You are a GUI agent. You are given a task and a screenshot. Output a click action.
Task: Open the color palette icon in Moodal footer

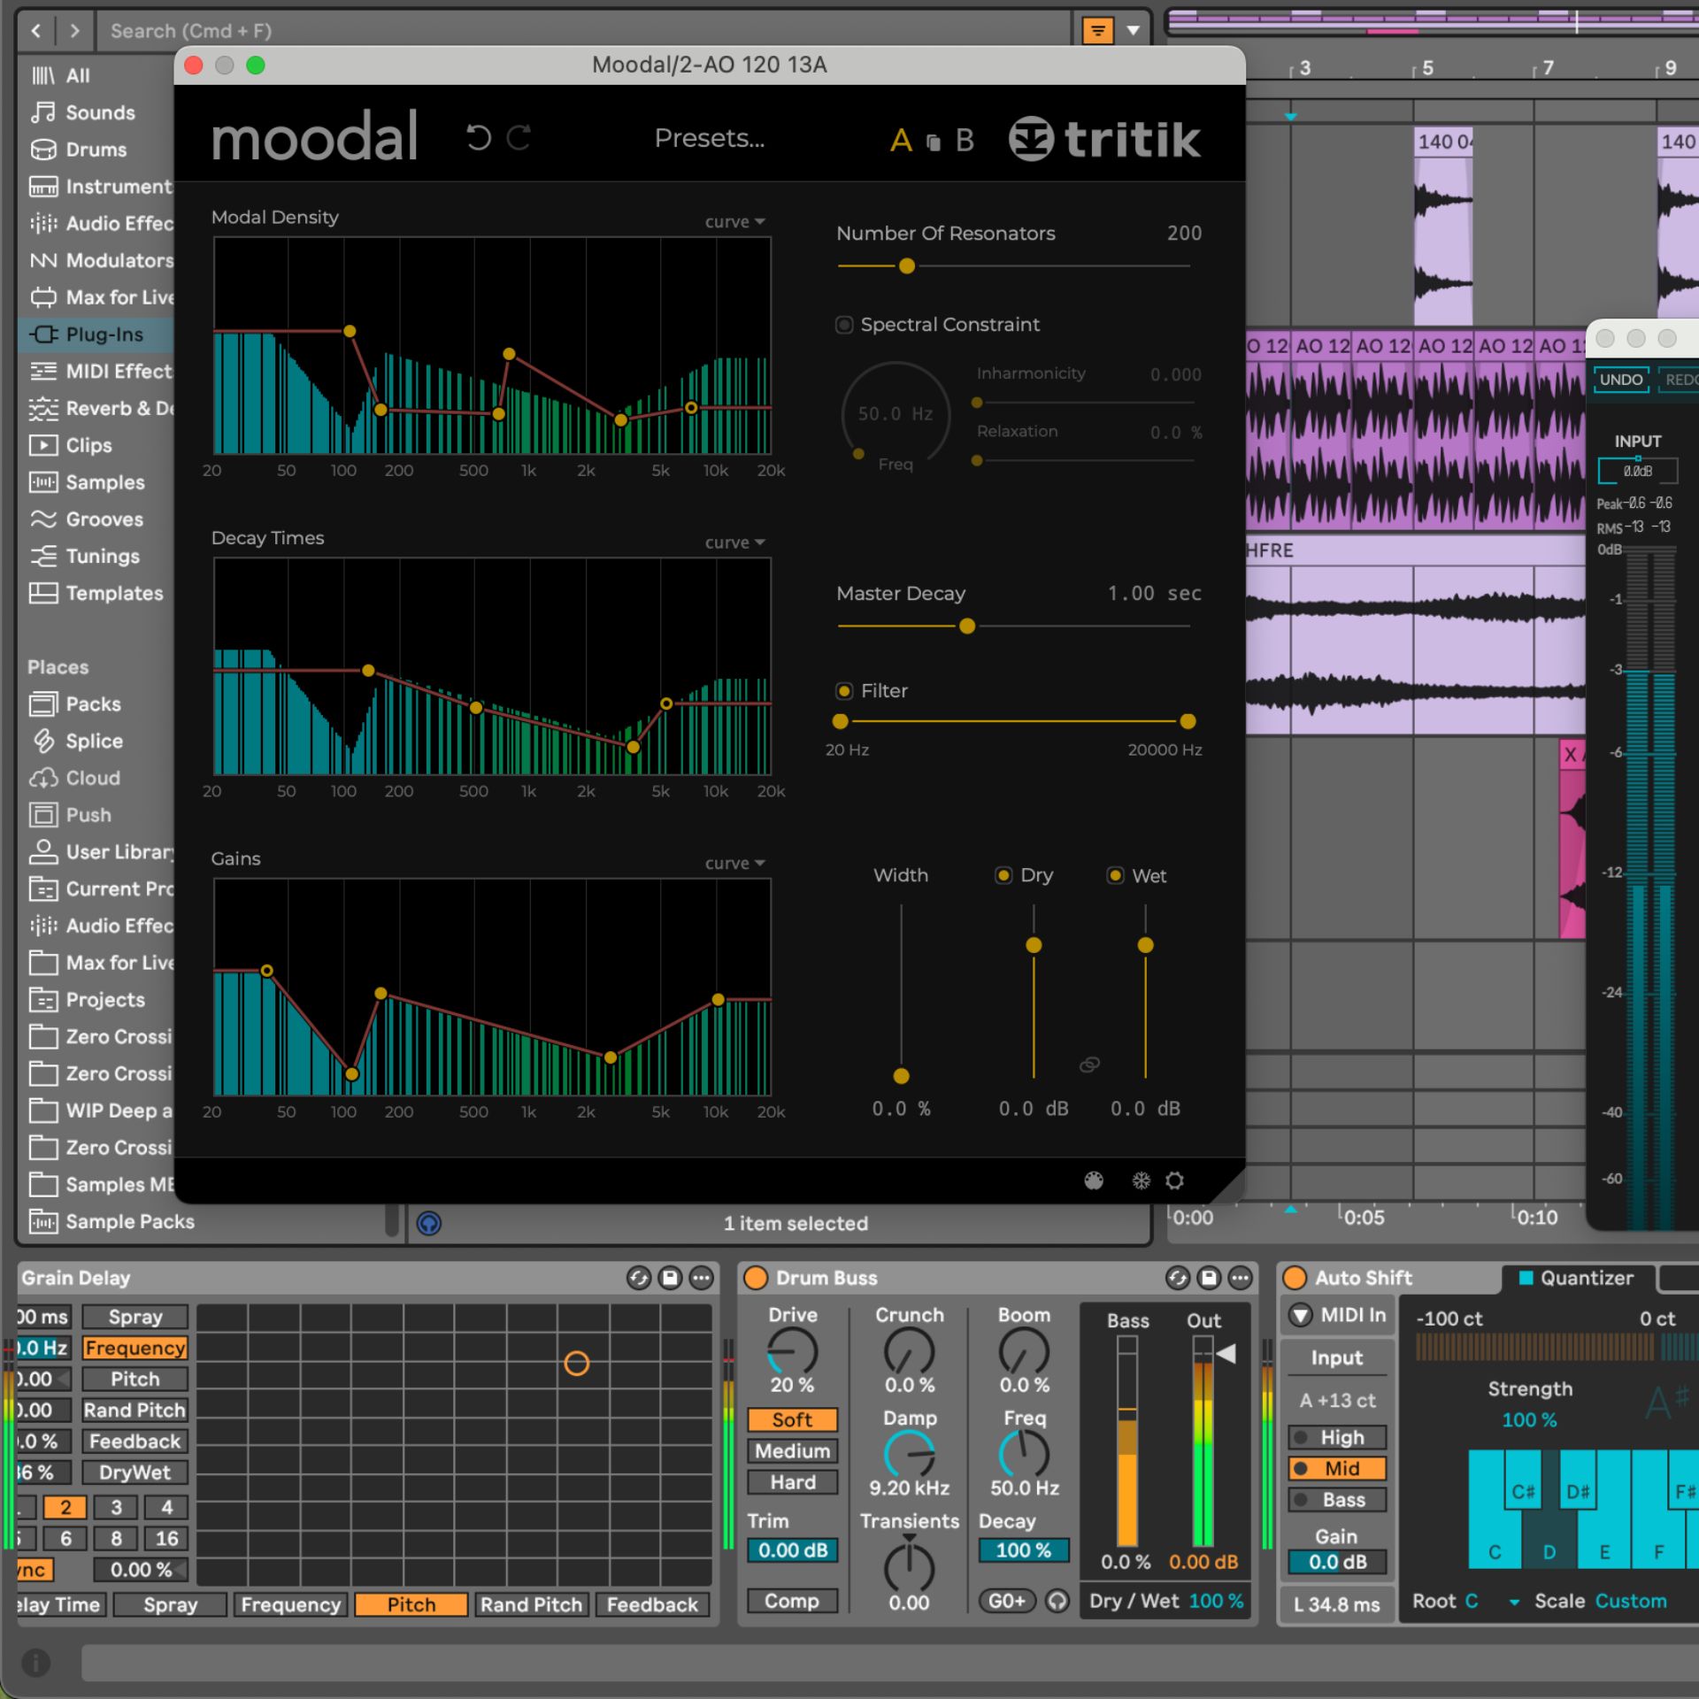1094,1180
